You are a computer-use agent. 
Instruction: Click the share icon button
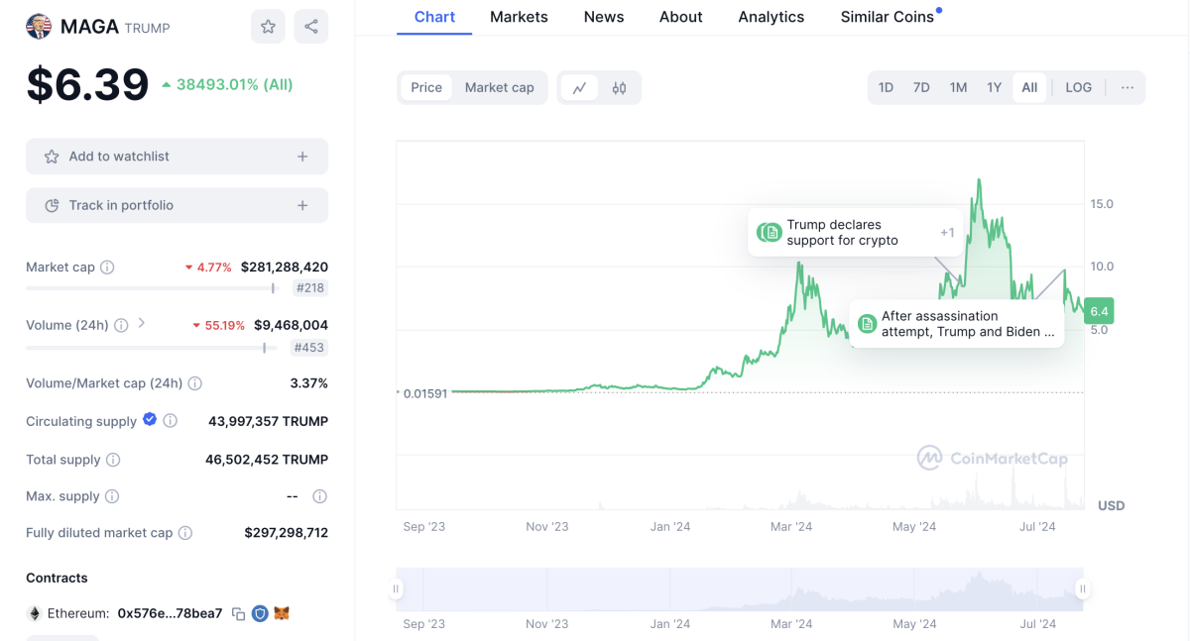tap(311, 27)
